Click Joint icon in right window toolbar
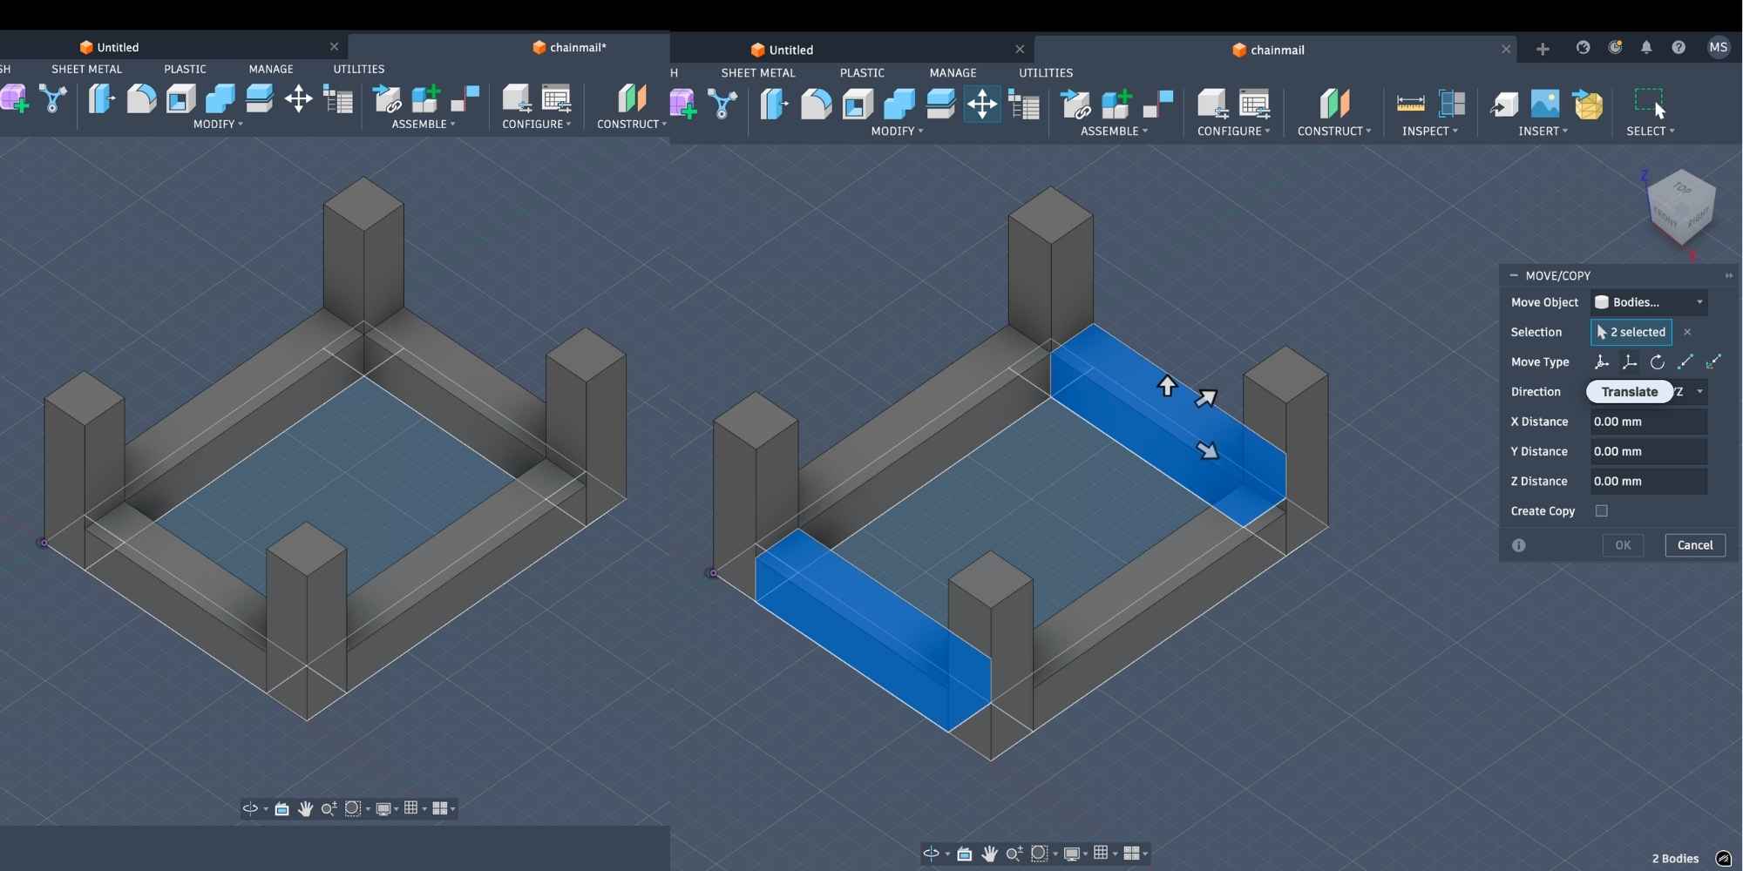The width and height of the screenshot is (1743, 871). pyautogui.click(x=1159, y=105)
